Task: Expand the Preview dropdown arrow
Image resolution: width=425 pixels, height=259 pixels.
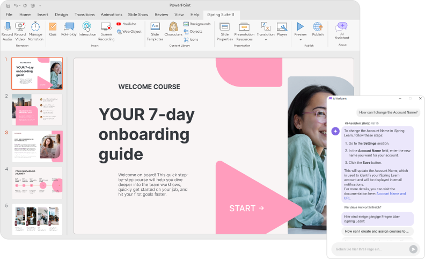Action: (x=301, y=40)
